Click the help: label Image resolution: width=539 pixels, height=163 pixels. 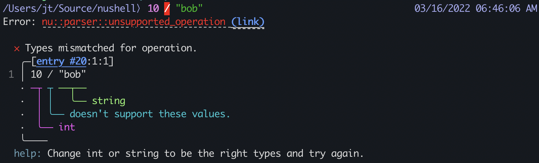(x=27, y=154)
